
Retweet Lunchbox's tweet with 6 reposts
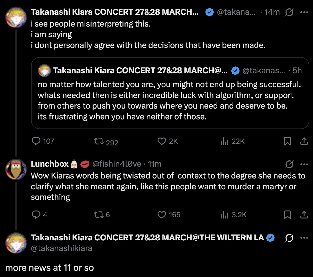click(99, 215)
